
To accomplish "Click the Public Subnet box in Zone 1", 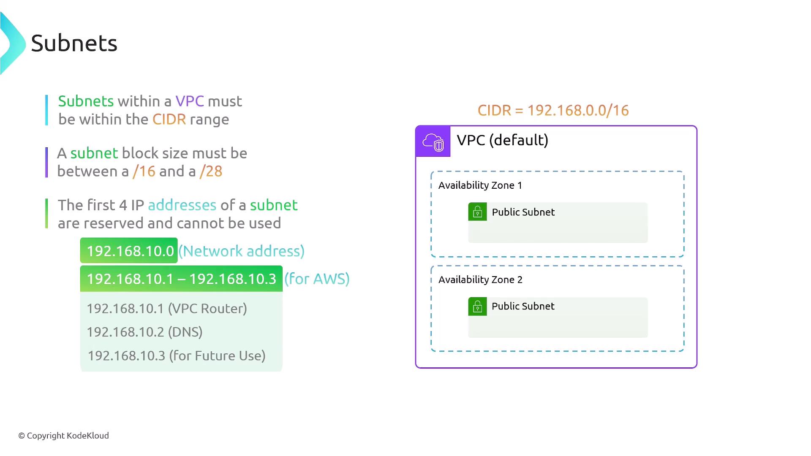I will 558,223.
